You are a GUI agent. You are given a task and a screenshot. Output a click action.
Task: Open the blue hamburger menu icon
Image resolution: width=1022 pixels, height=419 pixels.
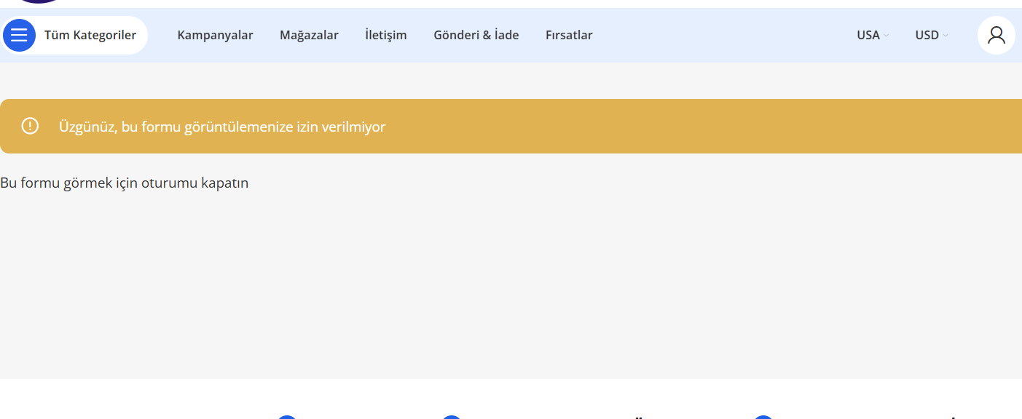coord(19,35)
